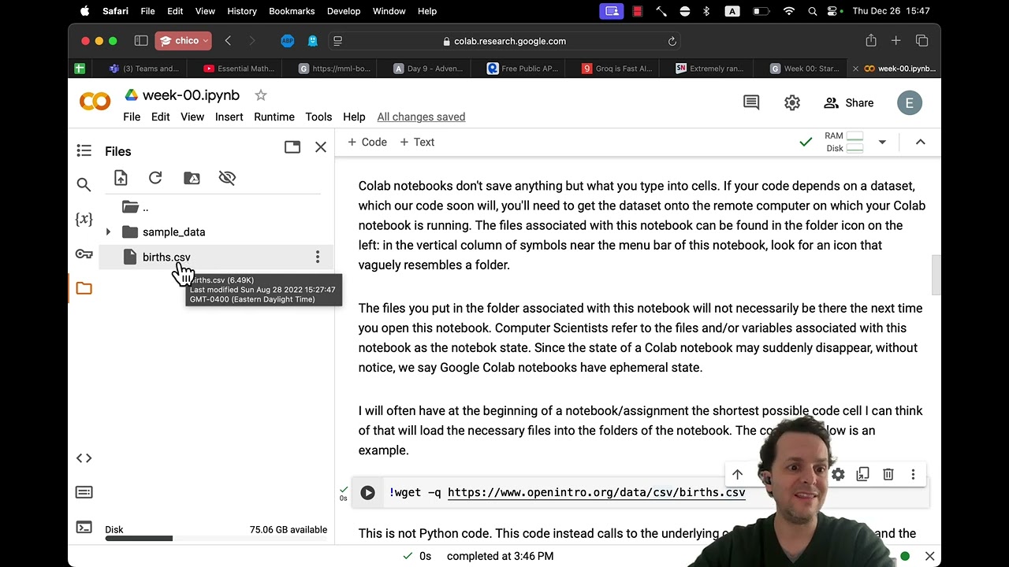Open the Files panel in new window
This screenshot has height=567, width=1009.
292,147
